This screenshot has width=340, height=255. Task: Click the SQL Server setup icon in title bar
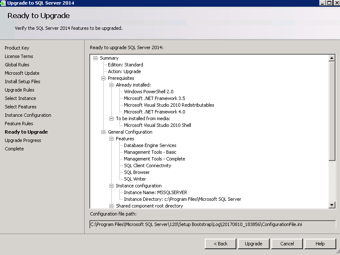point(3,3)
